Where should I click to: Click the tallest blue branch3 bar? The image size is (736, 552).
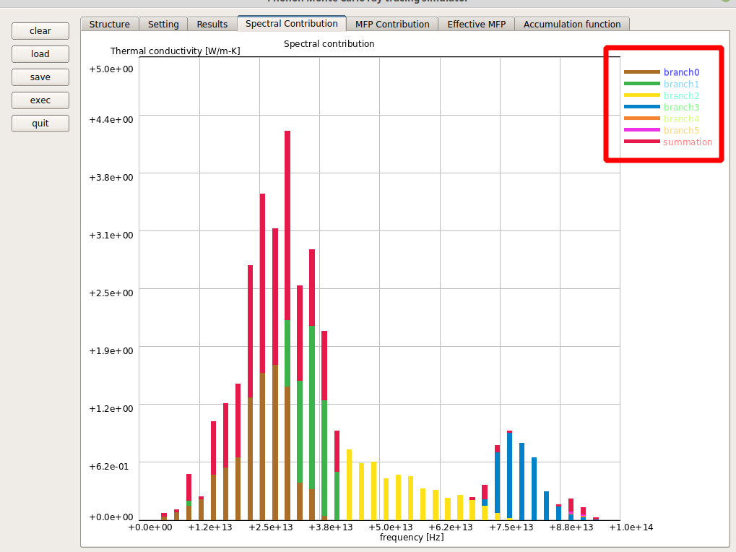(509, 475)
